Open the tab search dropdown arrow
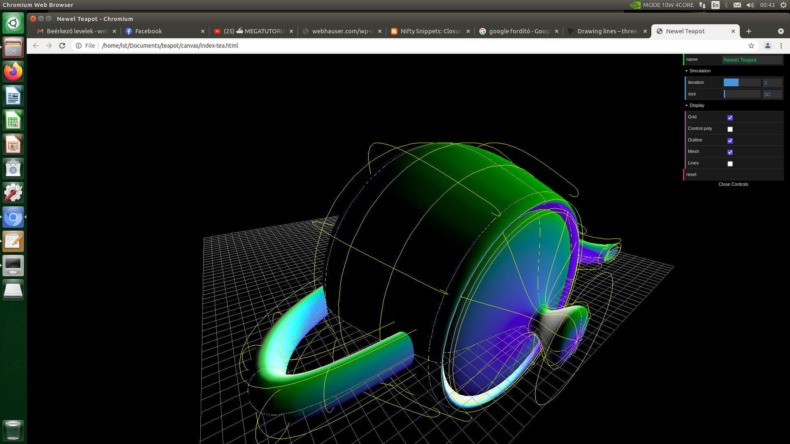The height and width of the screenshot is (444, 790). point(781,31)
